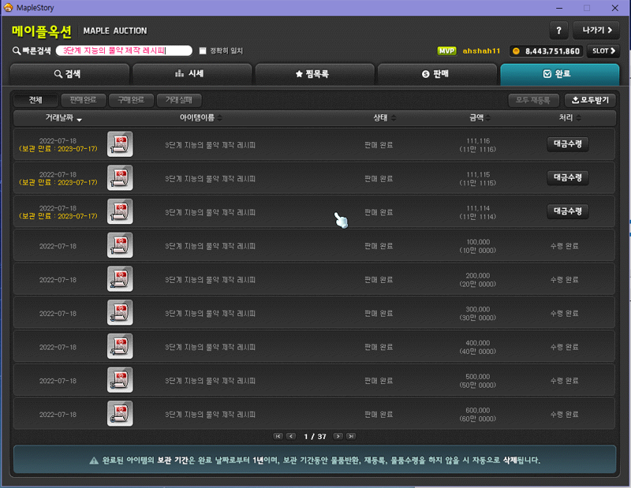631x488 pixels.
Task: Sort by 상태 column header
Action: pyautogui.click(x=385, y=118)
